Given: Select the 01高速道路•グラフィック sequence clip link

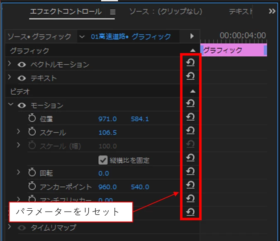Looking at the screenshot, I should click(131, 37).
